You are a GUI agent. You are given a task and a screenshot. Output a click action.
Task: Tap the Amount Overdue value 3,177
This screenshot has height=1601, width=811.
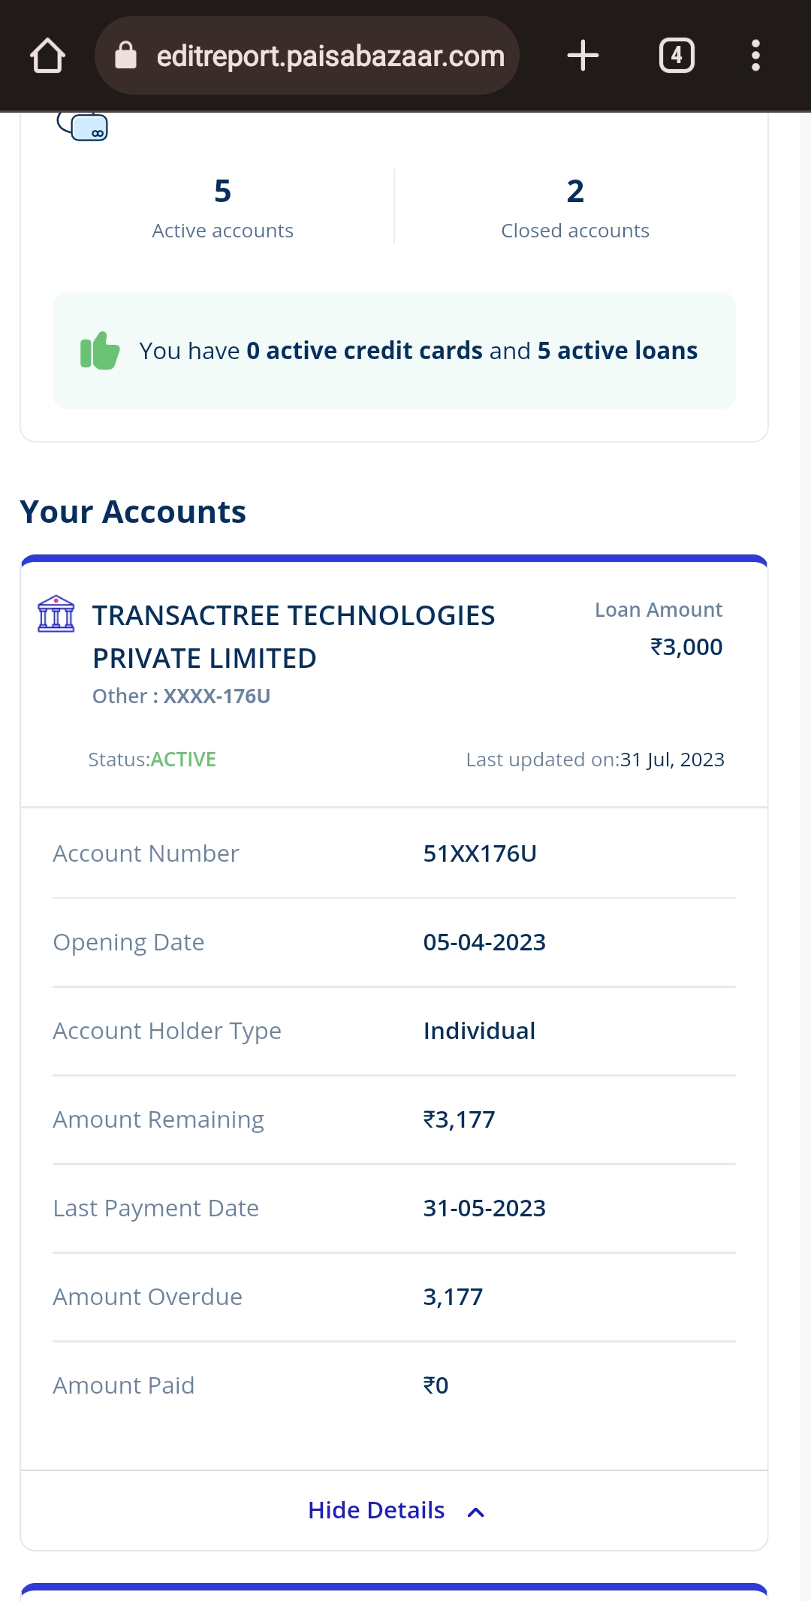(x=453, y=1297)
